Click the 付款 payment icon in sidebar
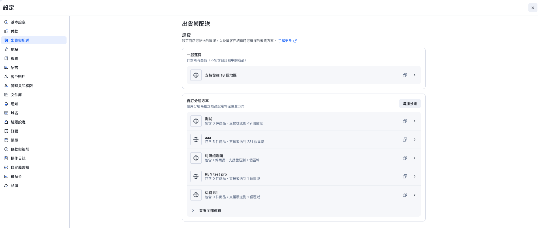Screen dimensions: 538x228 pyautogui.click(x=6, y=31)
